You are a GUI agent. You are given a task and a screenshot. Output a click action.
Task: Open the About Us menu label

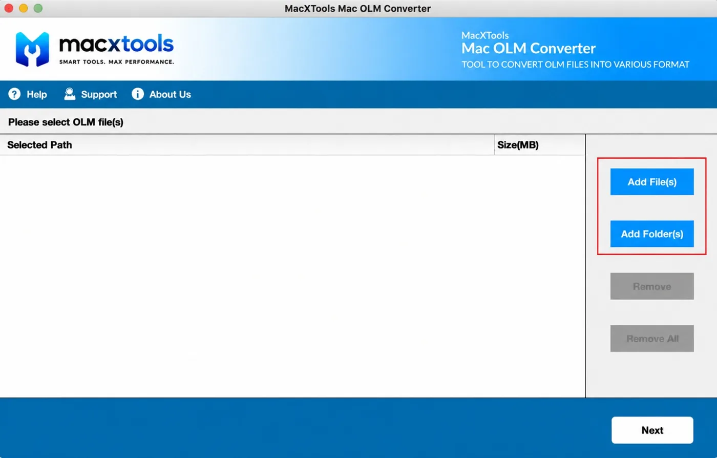170,94
